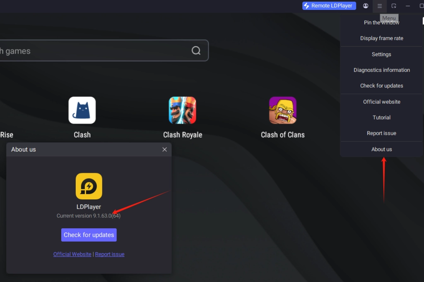Minimize the LDPlayer window
The image size is (424, 282).
[x=408, y=6]
